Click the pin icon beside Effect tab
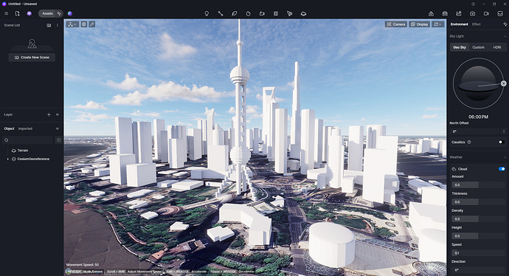This screenshot has height=276, width=509. tap(505, 24)
